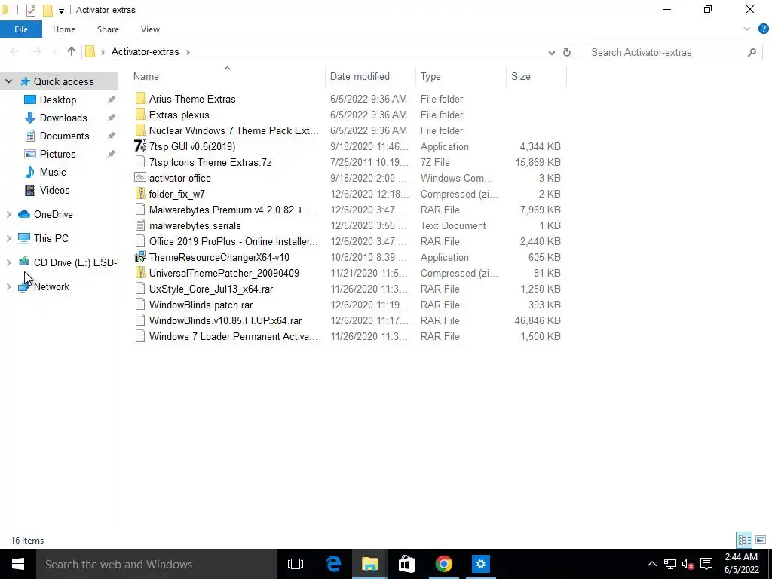Sort by the Date modified column
Image resolution: width=772 pixels, height=579 pixels.
(360, 76)
